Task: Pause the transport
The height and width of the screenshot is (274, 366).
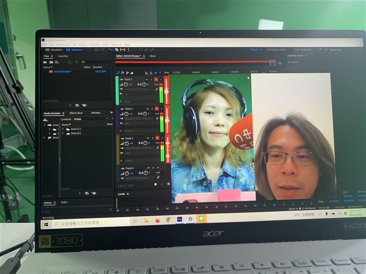Action: coord(168,184)
